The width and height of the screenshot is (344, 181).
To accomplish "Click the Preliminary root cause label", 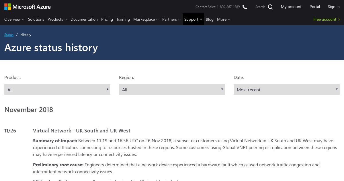I will point(58,165).
